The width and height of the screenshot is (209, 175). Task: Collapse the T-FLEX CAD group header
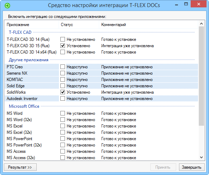pyautogui.click(x=20, y=32)
